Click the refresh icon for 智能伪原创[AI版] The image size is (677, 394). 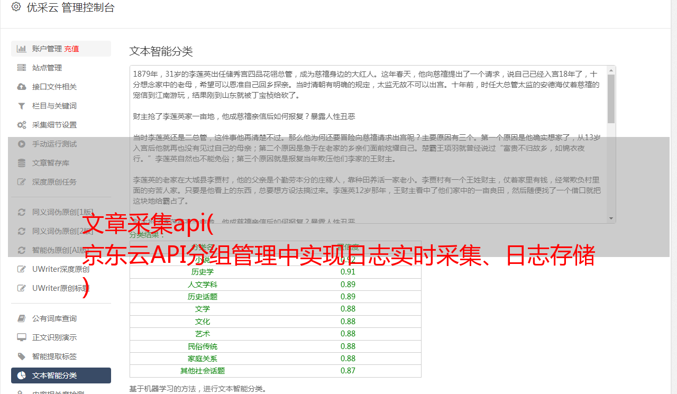22,250
